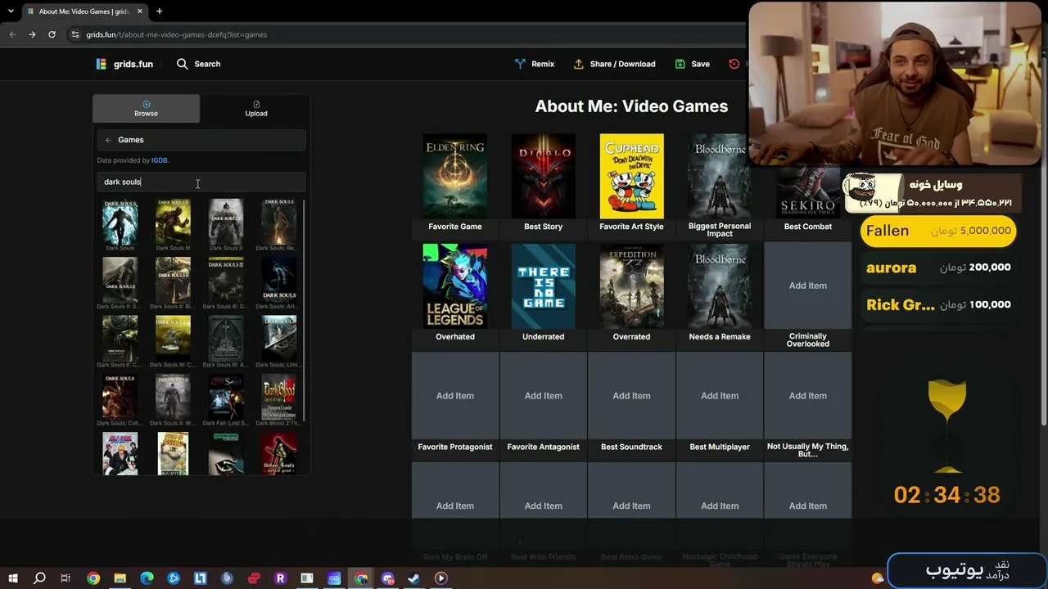Image resolution: width=1048 pixels, height=589 pixels.
Task: Add item to Favorite Antagonist slot
Action: pyautogui.click(x=544, y=396)
